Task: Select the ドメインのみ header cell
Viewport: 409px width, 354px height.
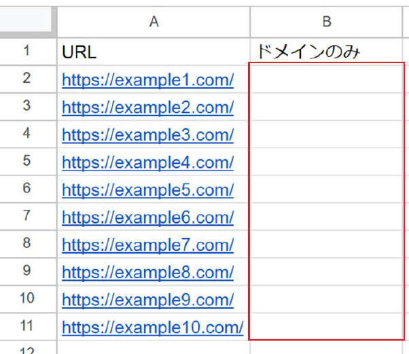Action: pyautogui.click(x=326, y=52)
